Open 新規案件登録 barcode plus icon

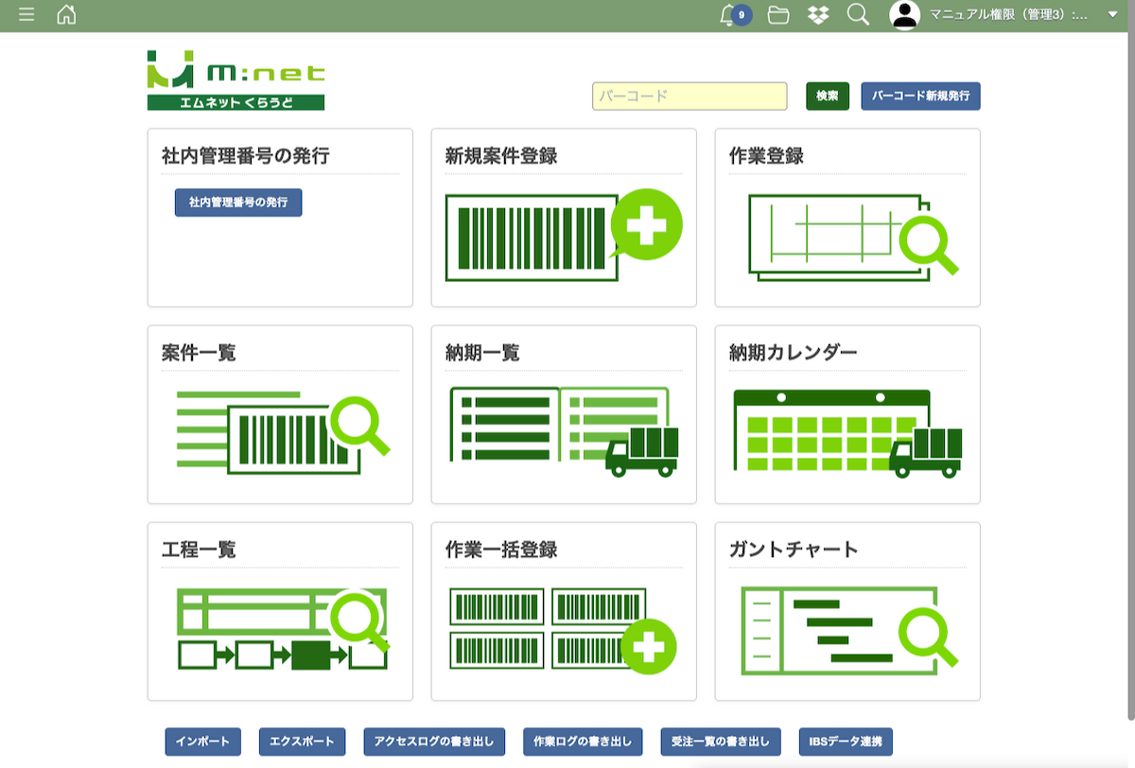tap(563, 236)
